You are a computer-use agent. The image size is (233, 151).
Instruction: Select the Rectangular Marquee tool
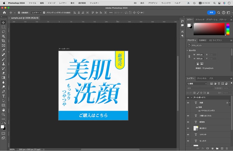[x=3, y=27]
